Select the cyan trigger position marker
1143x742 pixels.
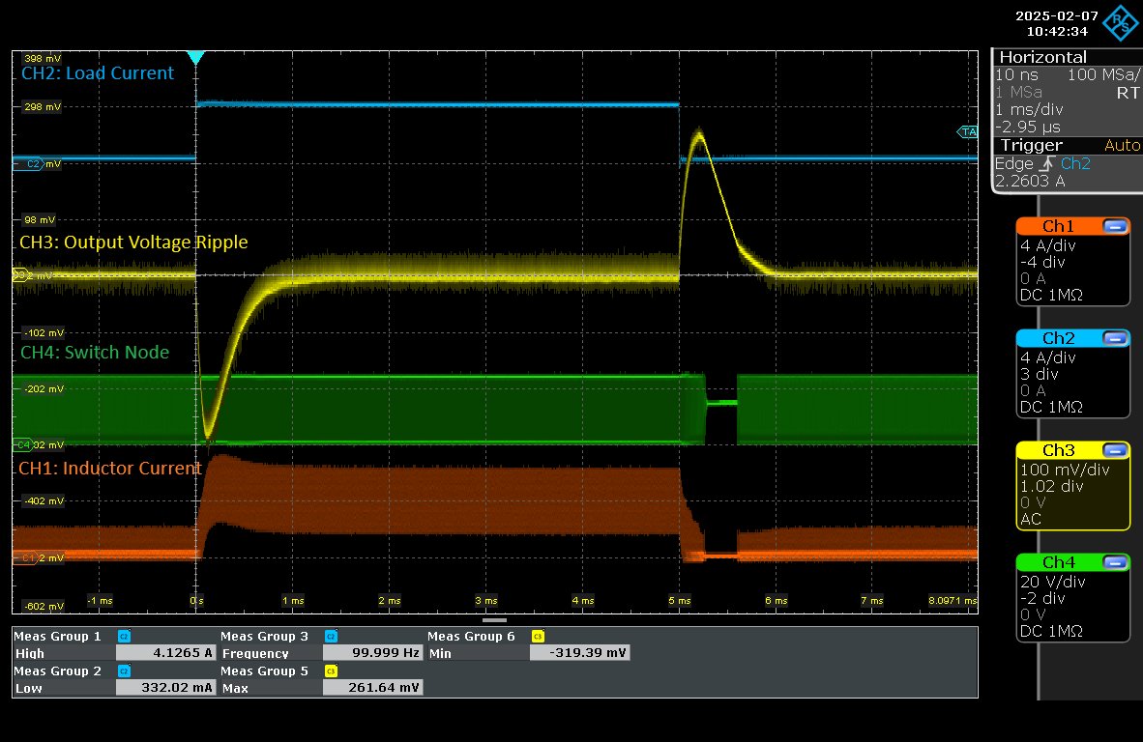click(196, 58)
